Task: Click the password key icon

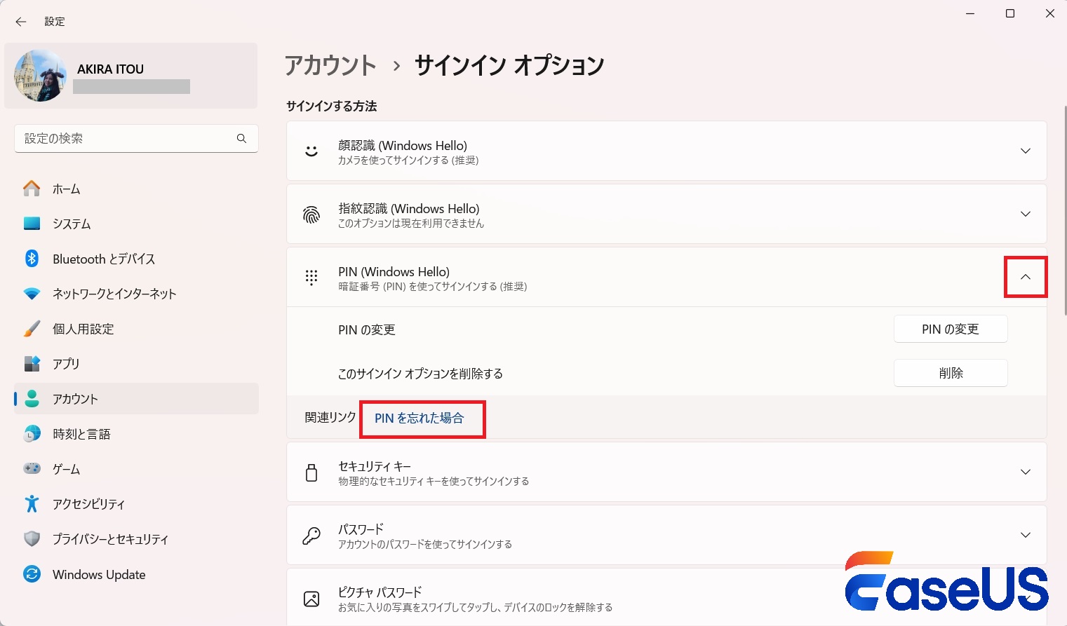Action: 311,535
